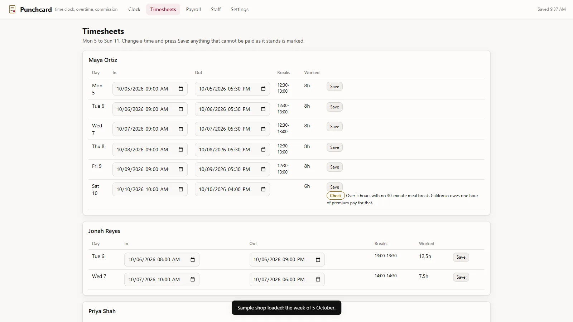This screenshot has height=322, width=573.
Task: Save Jonah Reyes's Tue 6 row
Action: coord(461,257)
